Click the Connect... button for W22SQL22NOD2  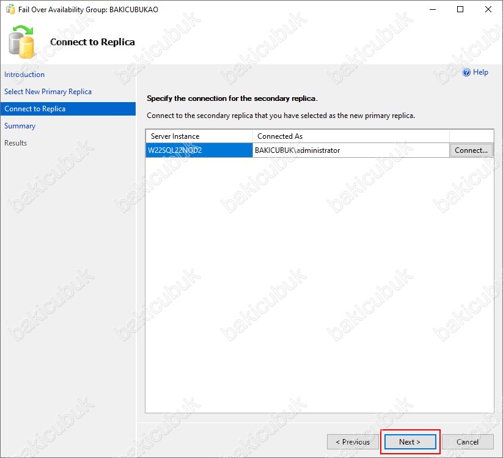[x=471, y=150]
